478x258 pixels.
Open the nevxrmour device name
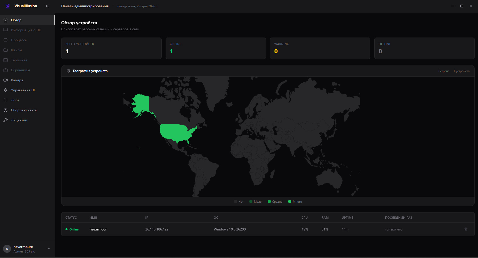coord(98,229)
